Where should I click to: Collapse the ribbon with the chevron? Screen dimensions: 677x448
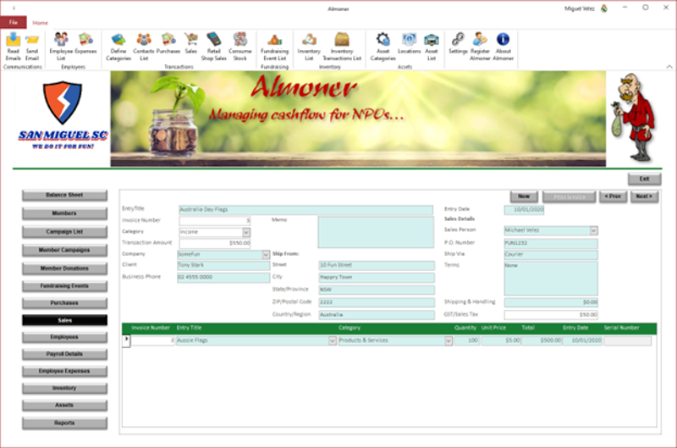coord(669,67)
